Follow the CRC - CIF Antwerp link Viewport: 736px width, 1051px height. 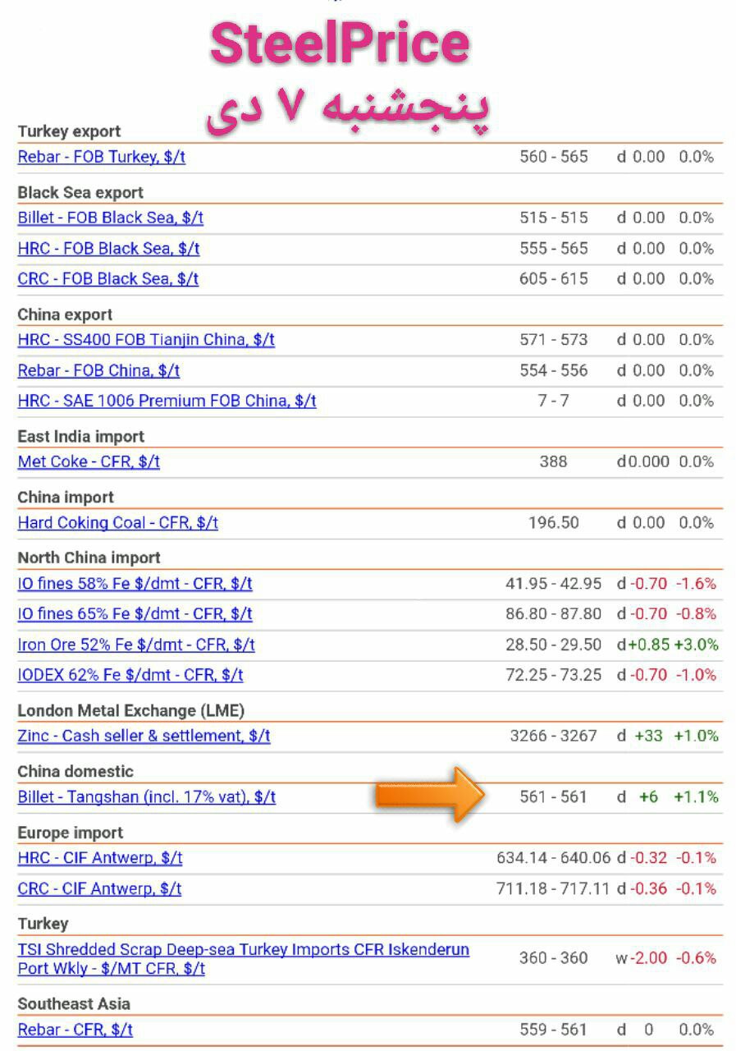pyautogui.click(x=99, y=888)
